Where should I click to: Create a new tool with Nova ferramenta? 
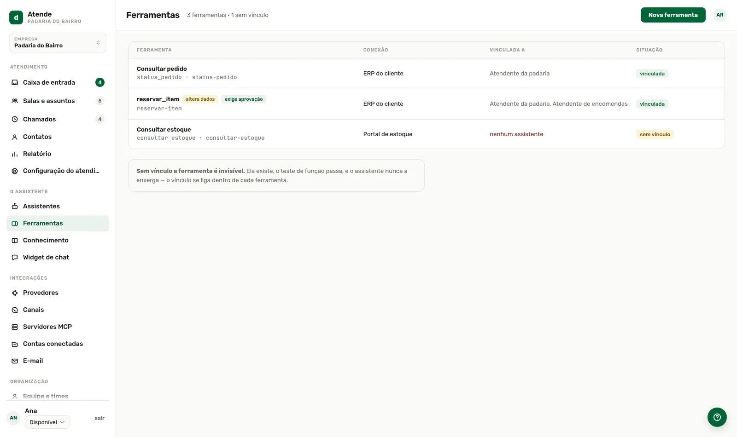point(673,15)
